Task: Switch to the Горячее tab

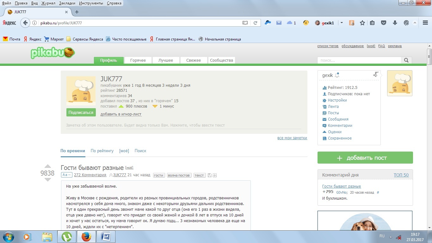Action: [x=138, y=60]
